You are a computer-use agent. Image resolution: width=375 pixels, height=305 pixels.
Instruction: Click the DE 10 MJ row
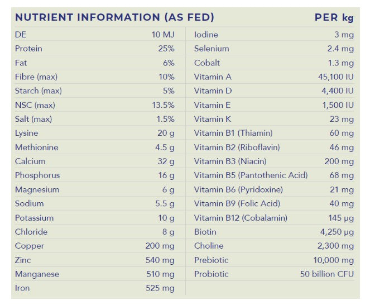95,35
